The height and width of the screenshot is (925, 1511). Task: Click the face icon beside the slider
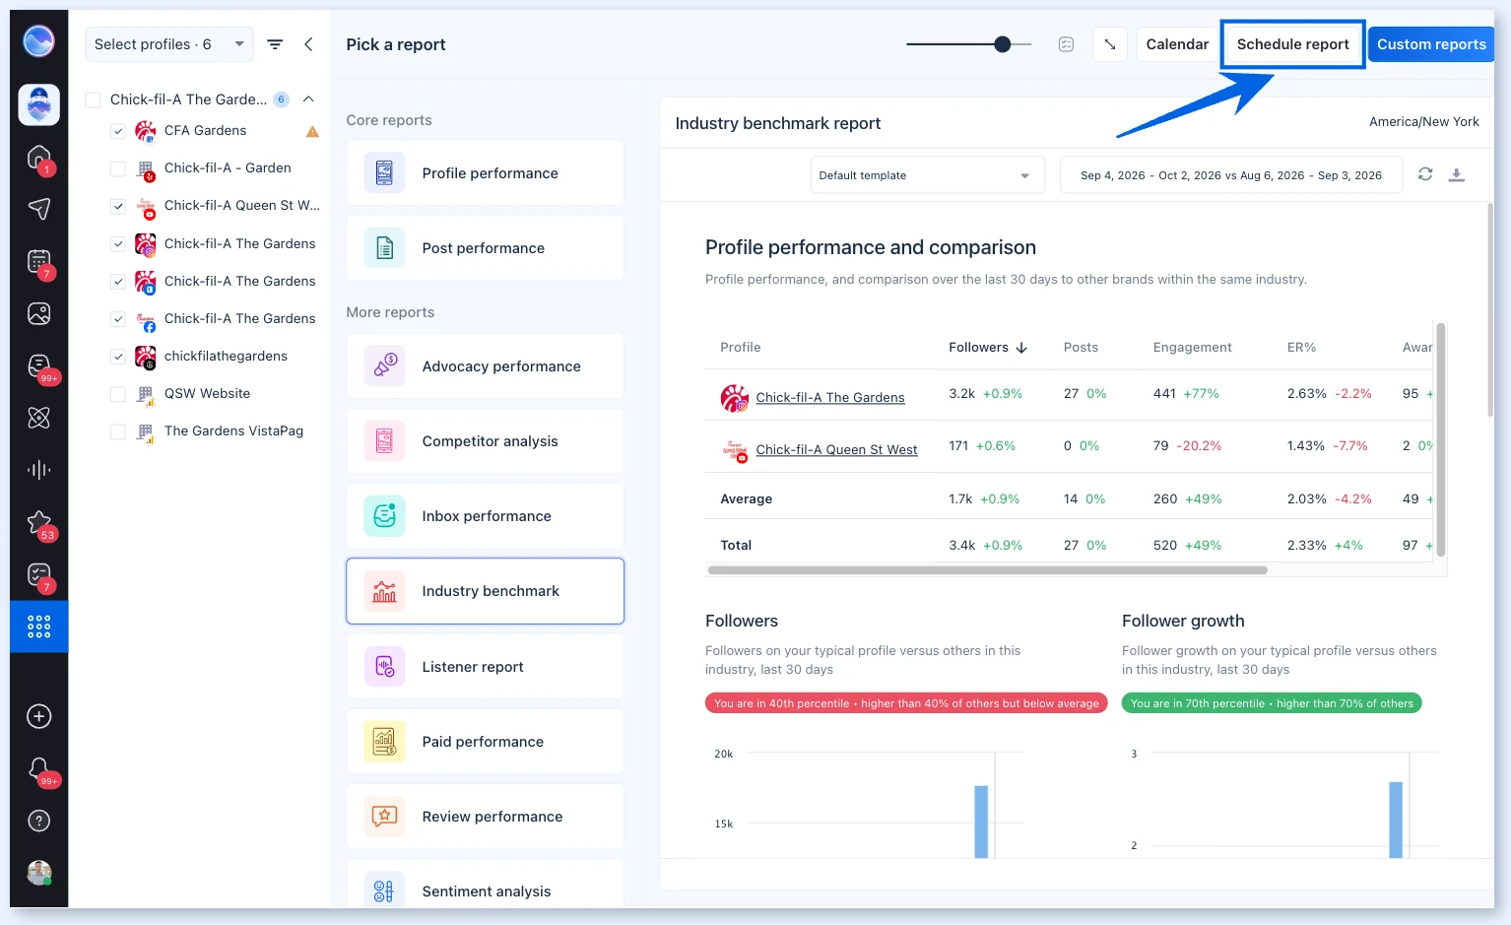coord(1066,44)
